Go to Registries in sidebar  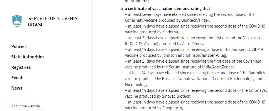point(21,67)
